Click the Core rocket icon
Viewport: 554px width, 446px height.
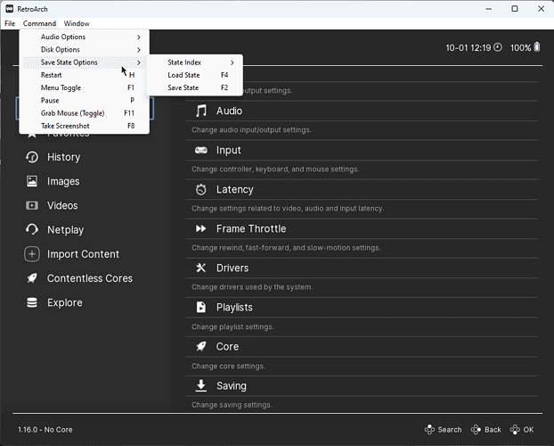click(x=201, y=346)
